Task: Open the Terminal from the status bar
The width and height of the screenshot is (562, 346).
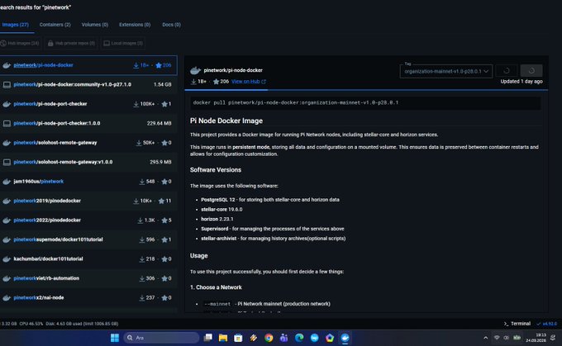Action: click(x=517, y=324)
